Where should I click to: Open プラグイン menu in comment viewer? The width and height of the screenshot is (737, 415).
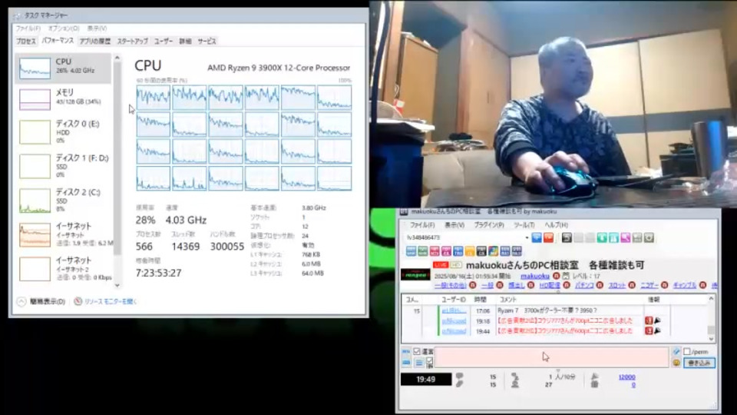[x=489, y=225]
